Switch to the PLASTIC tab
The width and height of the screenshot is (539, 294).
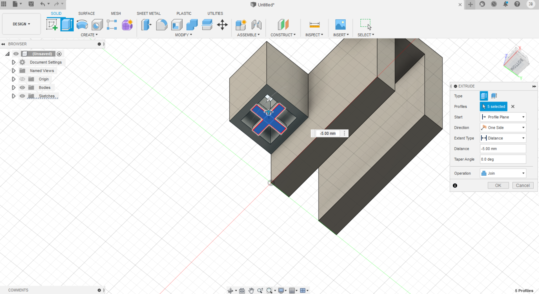click(x=184, y=13)
